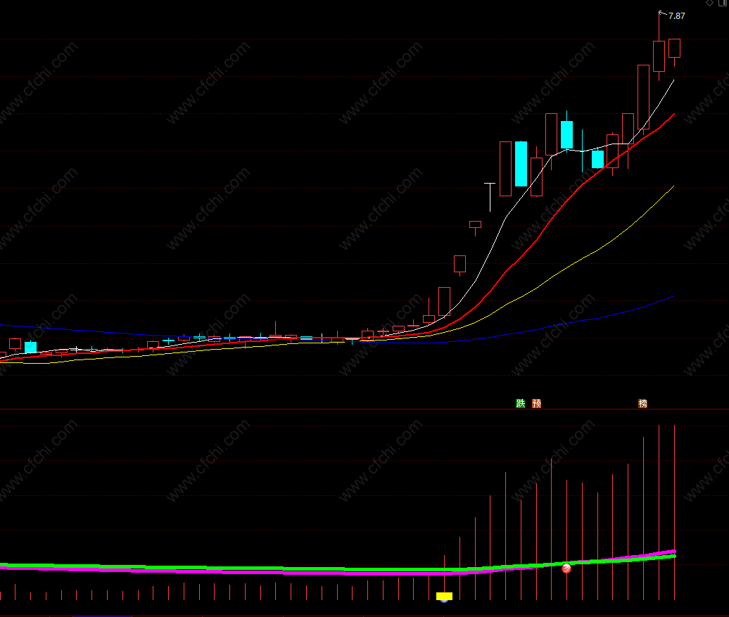
Task: Click the 7.87 high price label
Action: coord(676,15)
